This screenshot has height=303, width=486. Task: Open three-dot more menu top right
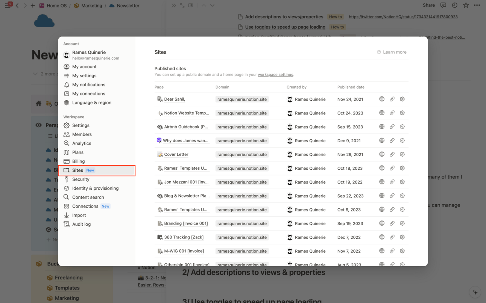(x=477, y=5)
